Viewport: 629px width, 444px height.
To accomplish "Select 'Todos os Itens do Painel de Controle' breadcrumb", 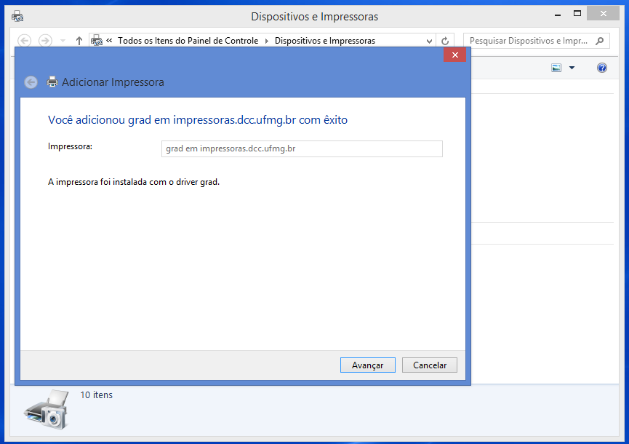I will (x=188, y=41).
